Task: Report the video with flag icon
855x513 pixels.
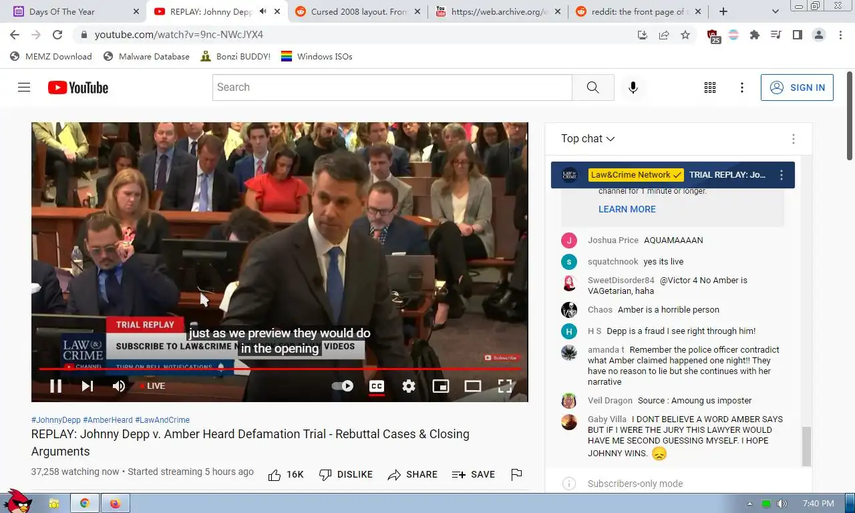Action: pyautogui.click(x=516, y=475)
